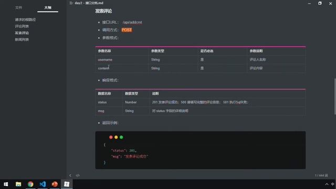Toggle source code mode icon in the footer
The width and height of the screenshot is (336, 189).
(x=78, y=175)
